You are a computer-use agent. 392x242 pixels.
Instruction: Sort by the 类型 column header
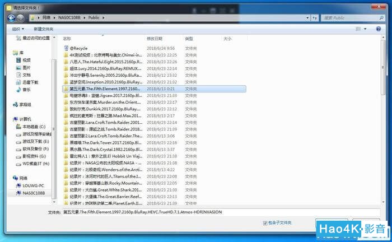click(189, 39)
